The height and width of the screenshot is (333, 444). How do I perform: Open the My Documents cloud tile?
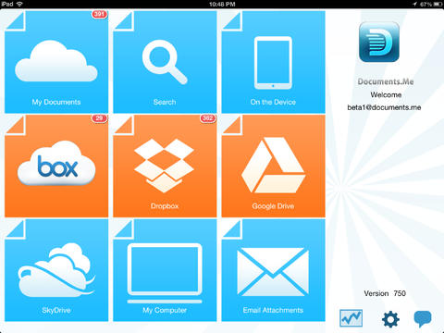56,62
